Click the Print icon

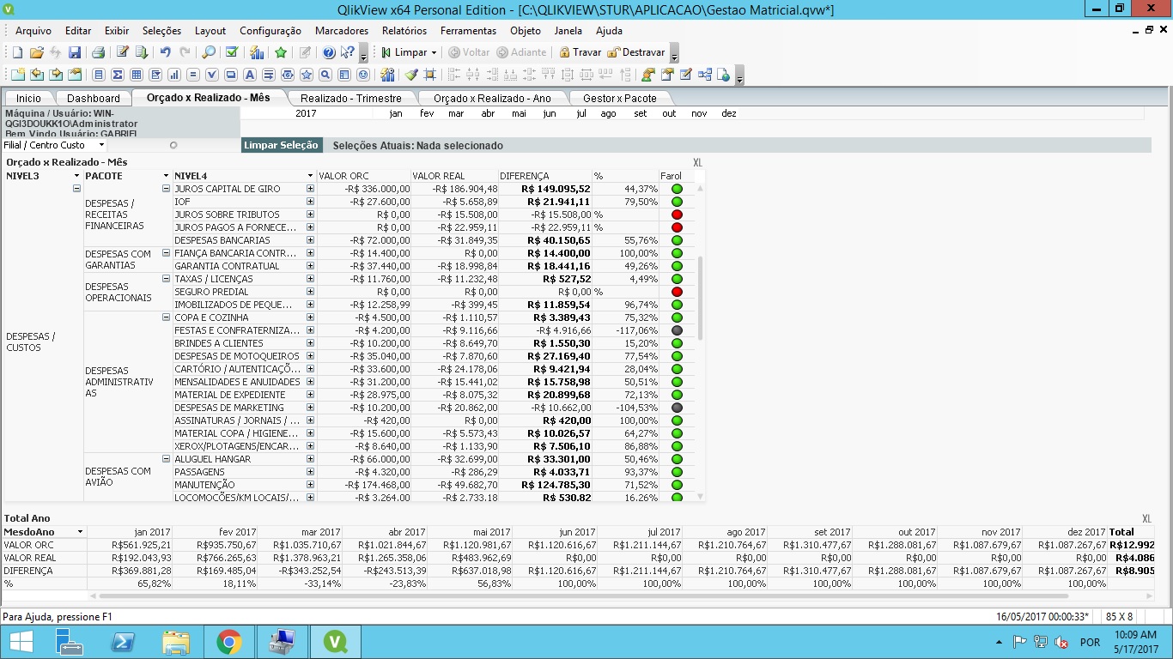point(98,52)
